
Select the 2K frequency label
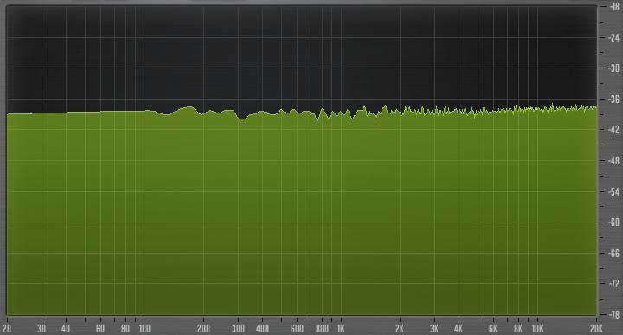click(x=399, y=329)
